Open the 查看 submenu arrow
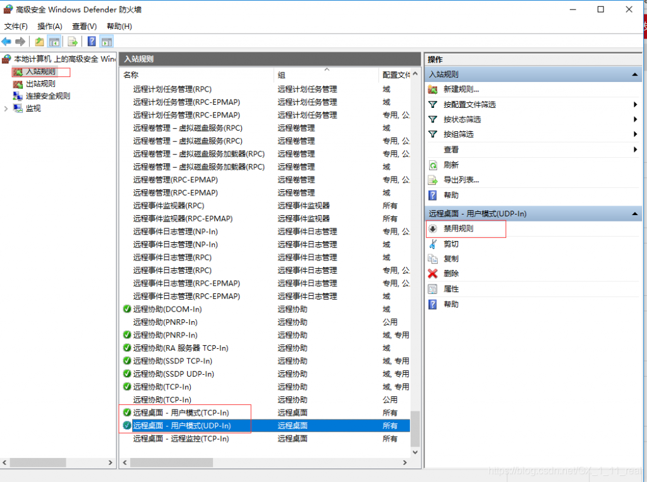 tap(636, 150)
